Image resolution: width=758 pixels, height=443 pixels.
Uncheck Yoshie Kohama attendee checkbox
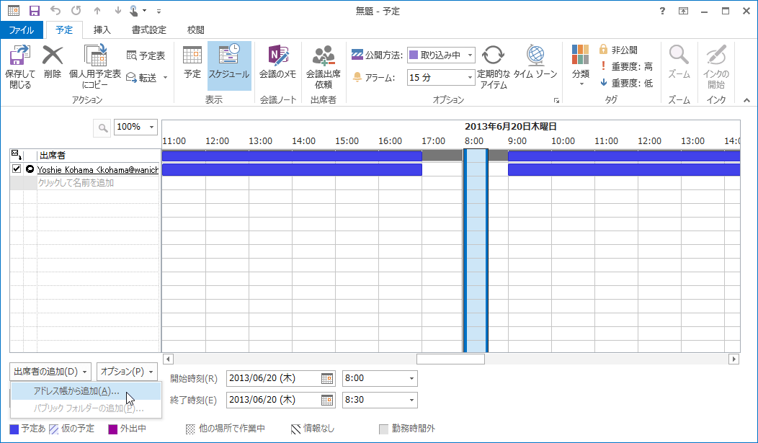pyautogui.click(x=17, y=169)
